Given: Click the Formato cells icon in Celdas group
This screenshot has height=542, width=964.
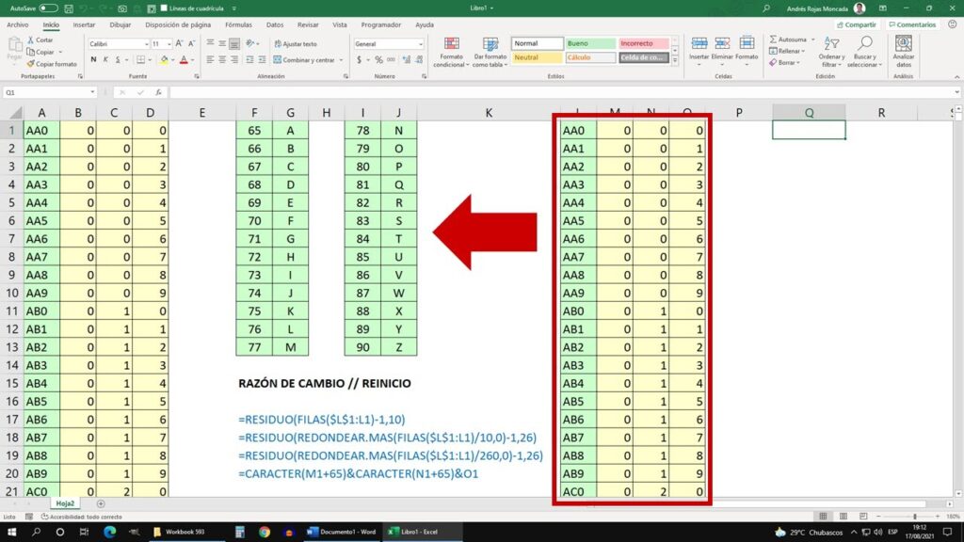Looking at the screenshot, I should (747, 43).
